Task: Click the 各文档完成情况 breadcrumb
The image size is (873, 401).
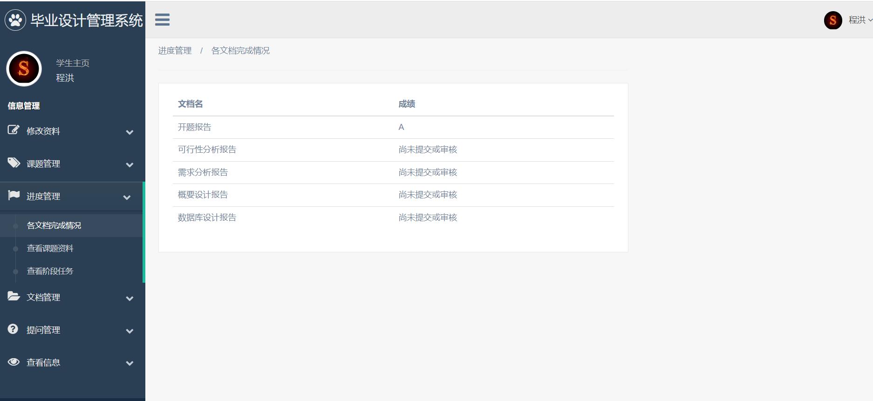Action: click(240, 50)
